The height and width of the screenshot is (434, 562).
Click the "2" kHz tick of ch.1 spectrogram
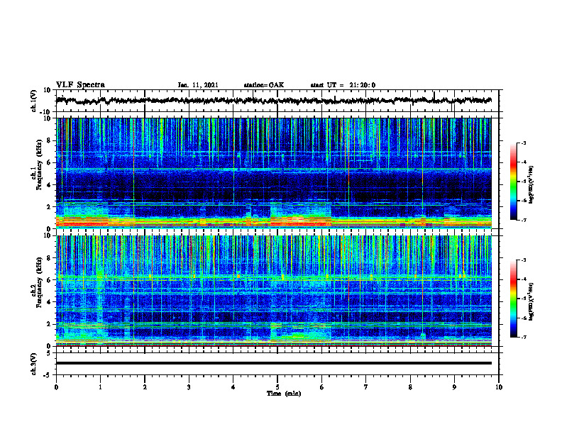[x=49, y=206]
